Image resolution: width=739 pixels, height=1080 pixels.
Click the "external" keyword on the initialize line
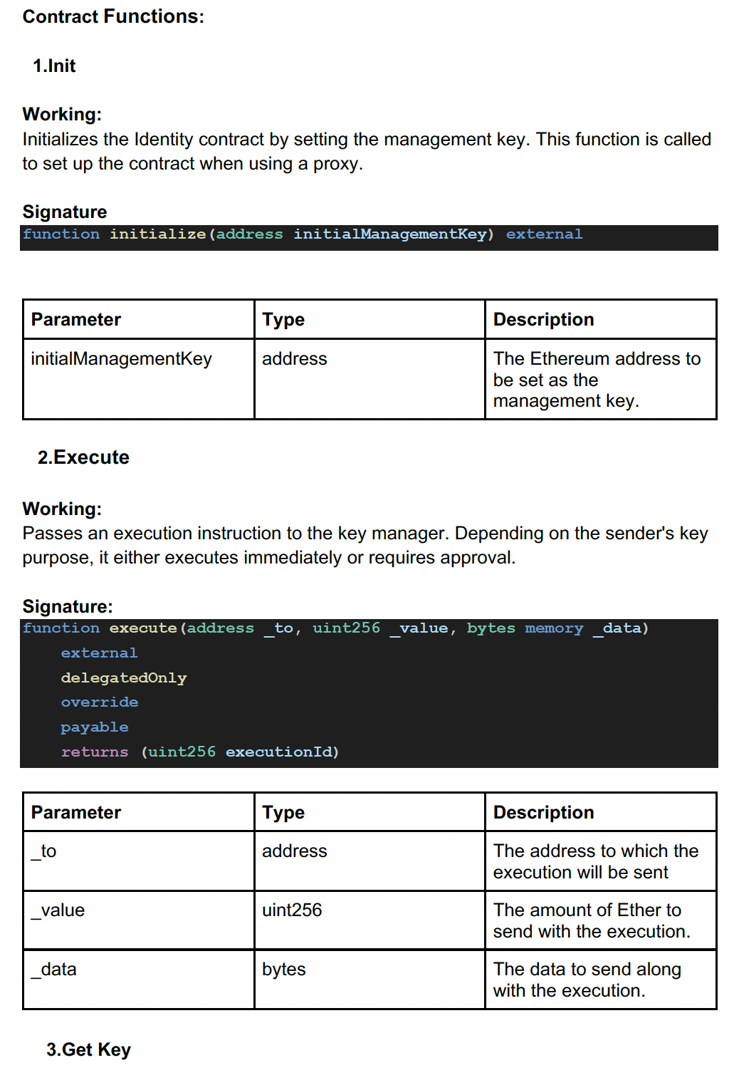[x=544, y=234]
